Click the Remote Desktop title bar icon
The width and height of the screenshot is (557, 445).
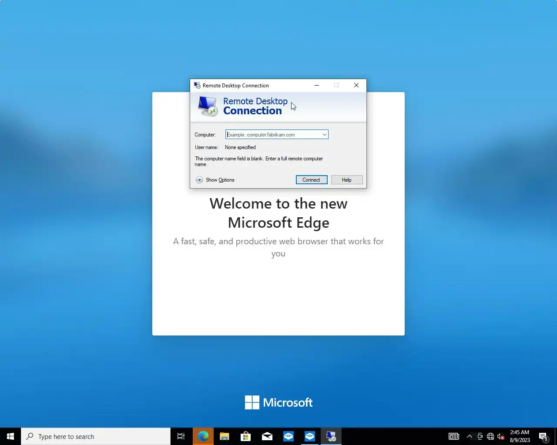pos(197,85)
